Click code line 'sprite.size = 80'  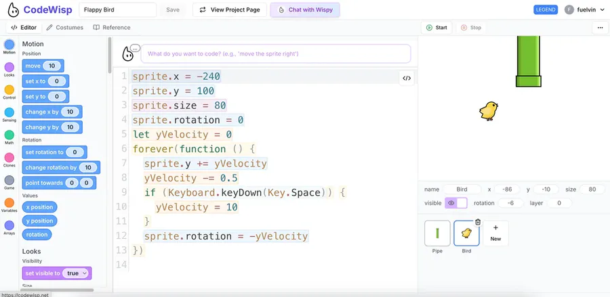(180, 106)
